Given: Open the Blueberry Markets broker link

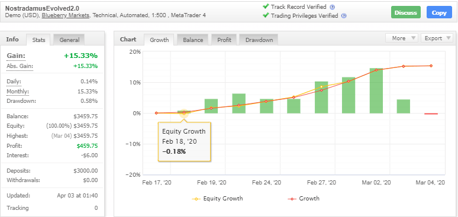Looking at the screenshot, I should (66, 15).
